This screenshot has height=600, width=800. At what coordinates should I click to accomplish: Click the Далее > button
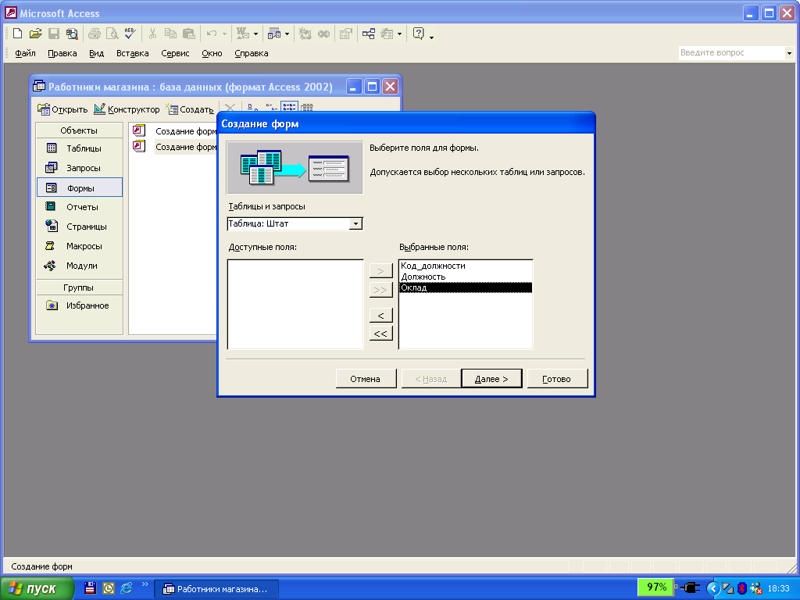pos(491,379)
